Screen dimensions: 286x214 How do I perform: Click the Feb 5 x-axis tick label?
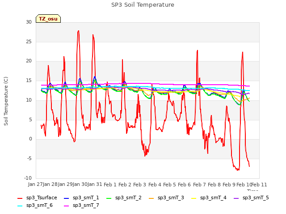[x=169, y=185]
